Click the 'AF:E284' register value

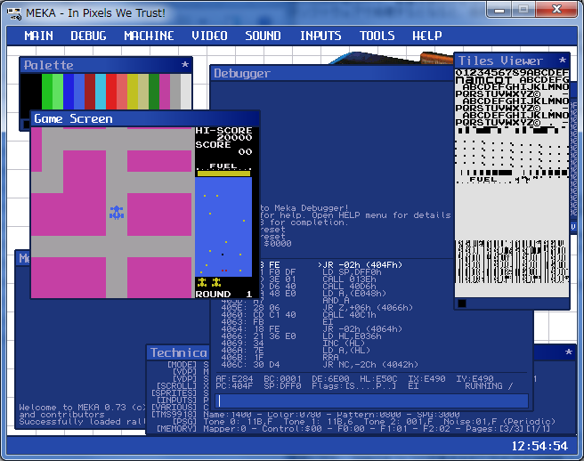[234, 379]
